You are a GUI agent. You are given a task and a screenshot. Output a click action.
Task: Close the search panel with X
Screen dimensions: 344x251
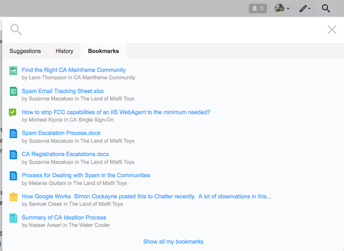332,29
